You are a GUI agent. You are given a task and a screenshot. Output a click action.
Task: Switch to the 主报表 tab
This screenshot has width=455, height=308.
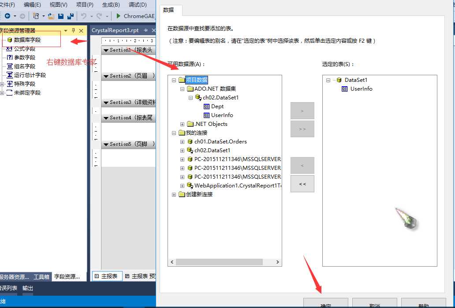pos(107,276)
